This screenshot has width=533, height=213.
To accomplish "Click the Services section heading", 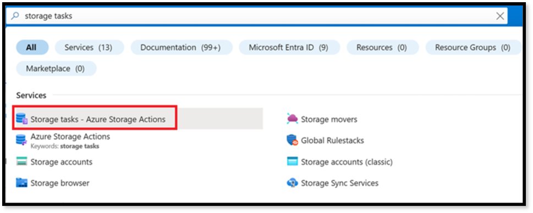I will point(31,96).
